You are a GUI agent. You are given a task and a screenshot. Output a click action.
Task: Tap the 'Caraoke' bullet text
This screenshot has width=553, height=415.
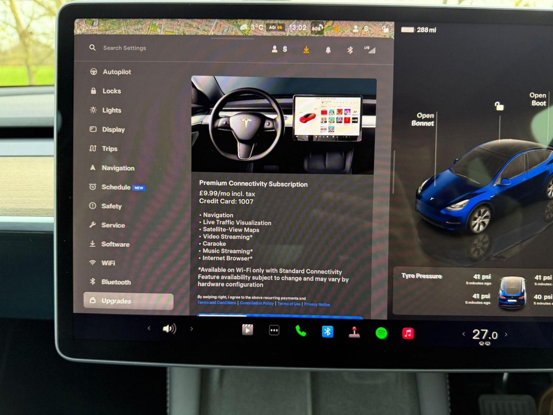coord(214,243)
